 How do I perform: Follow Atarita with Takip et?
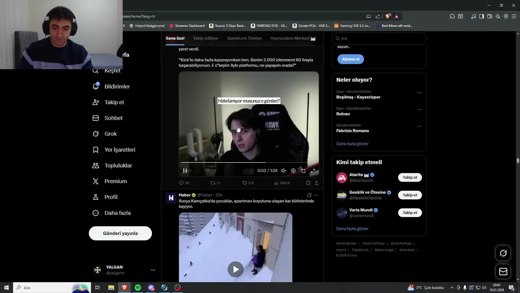click(410, 177)
